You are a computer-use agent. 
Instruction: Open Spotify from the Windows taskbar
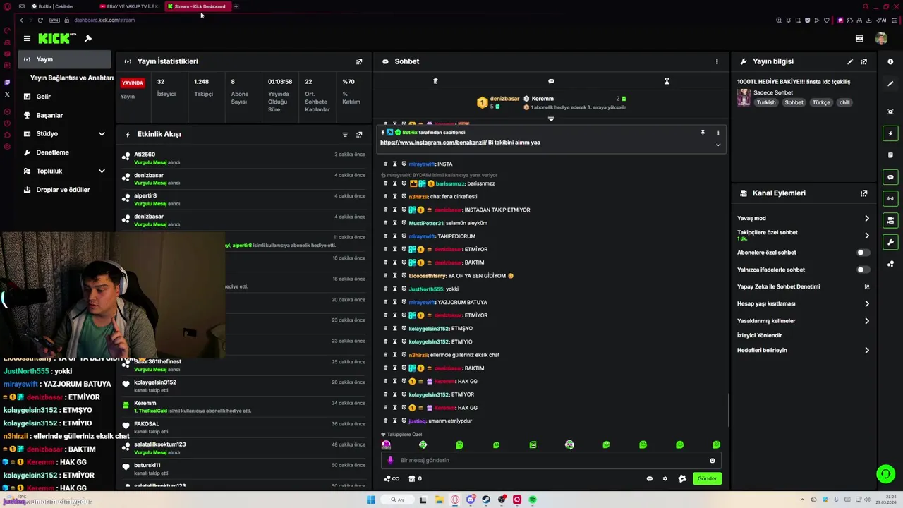(x=533, y=500)
